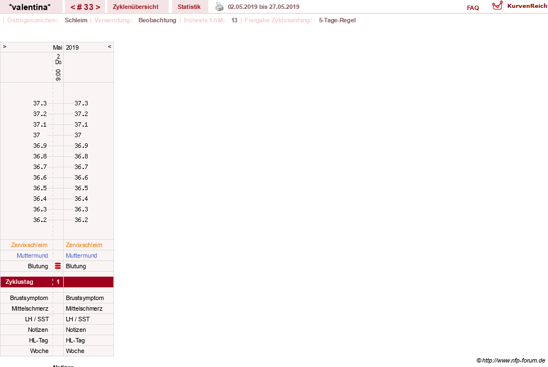
Task: Click cycle day 1 in Zyklustag row
Action: coord(58,282)
